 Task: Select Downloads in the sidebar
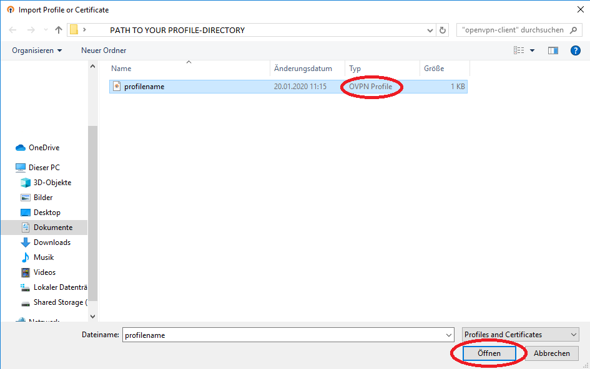[x=54, y=242]
